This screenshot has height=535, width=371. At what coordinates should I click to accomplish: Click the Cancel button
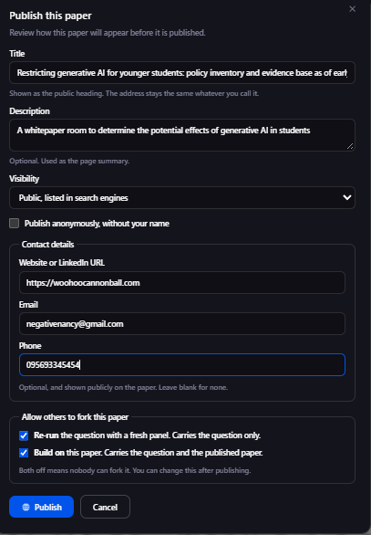point(105,507)
